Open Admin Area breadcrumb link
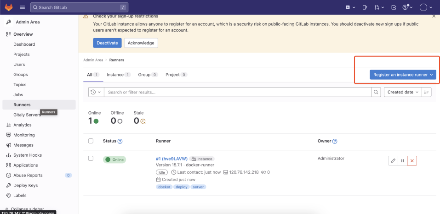440x214 pixels. (93, 60)
